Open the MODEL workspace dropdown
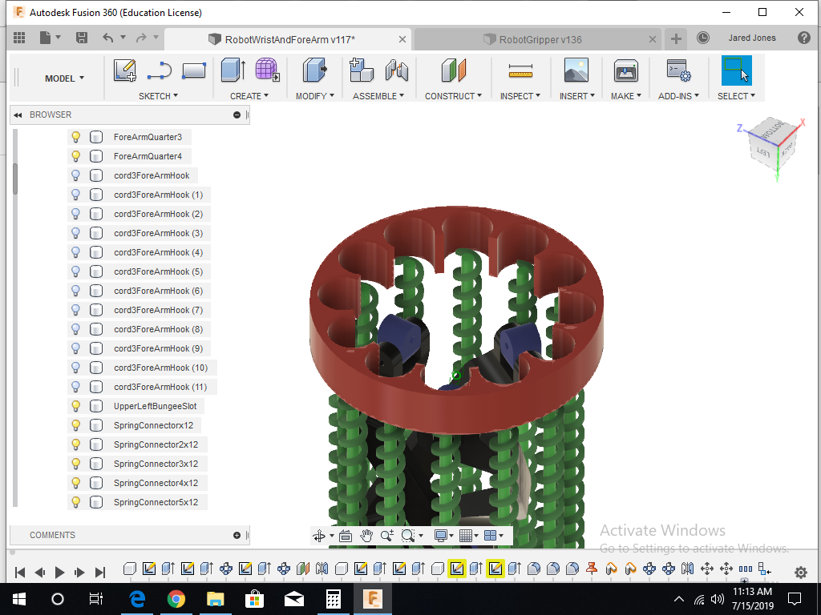 pos(64,78)
